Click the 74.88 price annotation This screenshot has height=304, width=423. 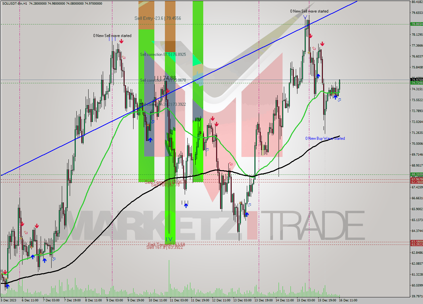click(x=170, y=78)
